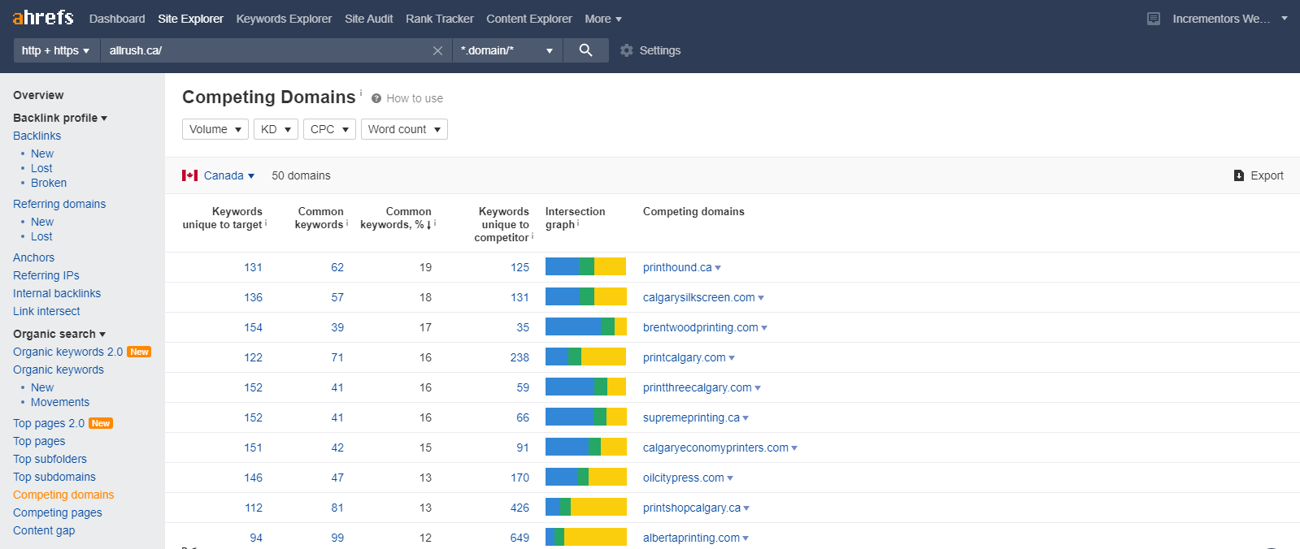Open Link intersect in the sidebar
1300x549 pixels.
[x=46, y=311]
